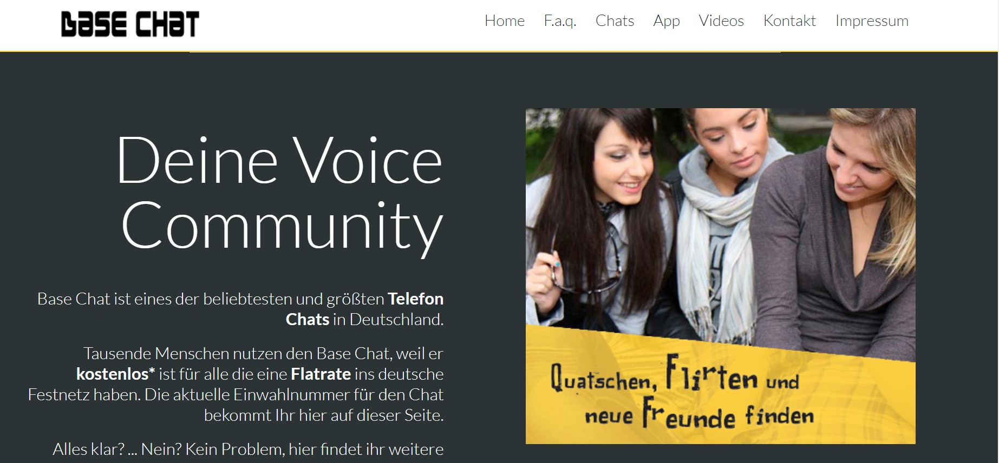Click the neue Freunde finden caption text
This screenshot has height=463, width=999.
click(x=699, y=415)
